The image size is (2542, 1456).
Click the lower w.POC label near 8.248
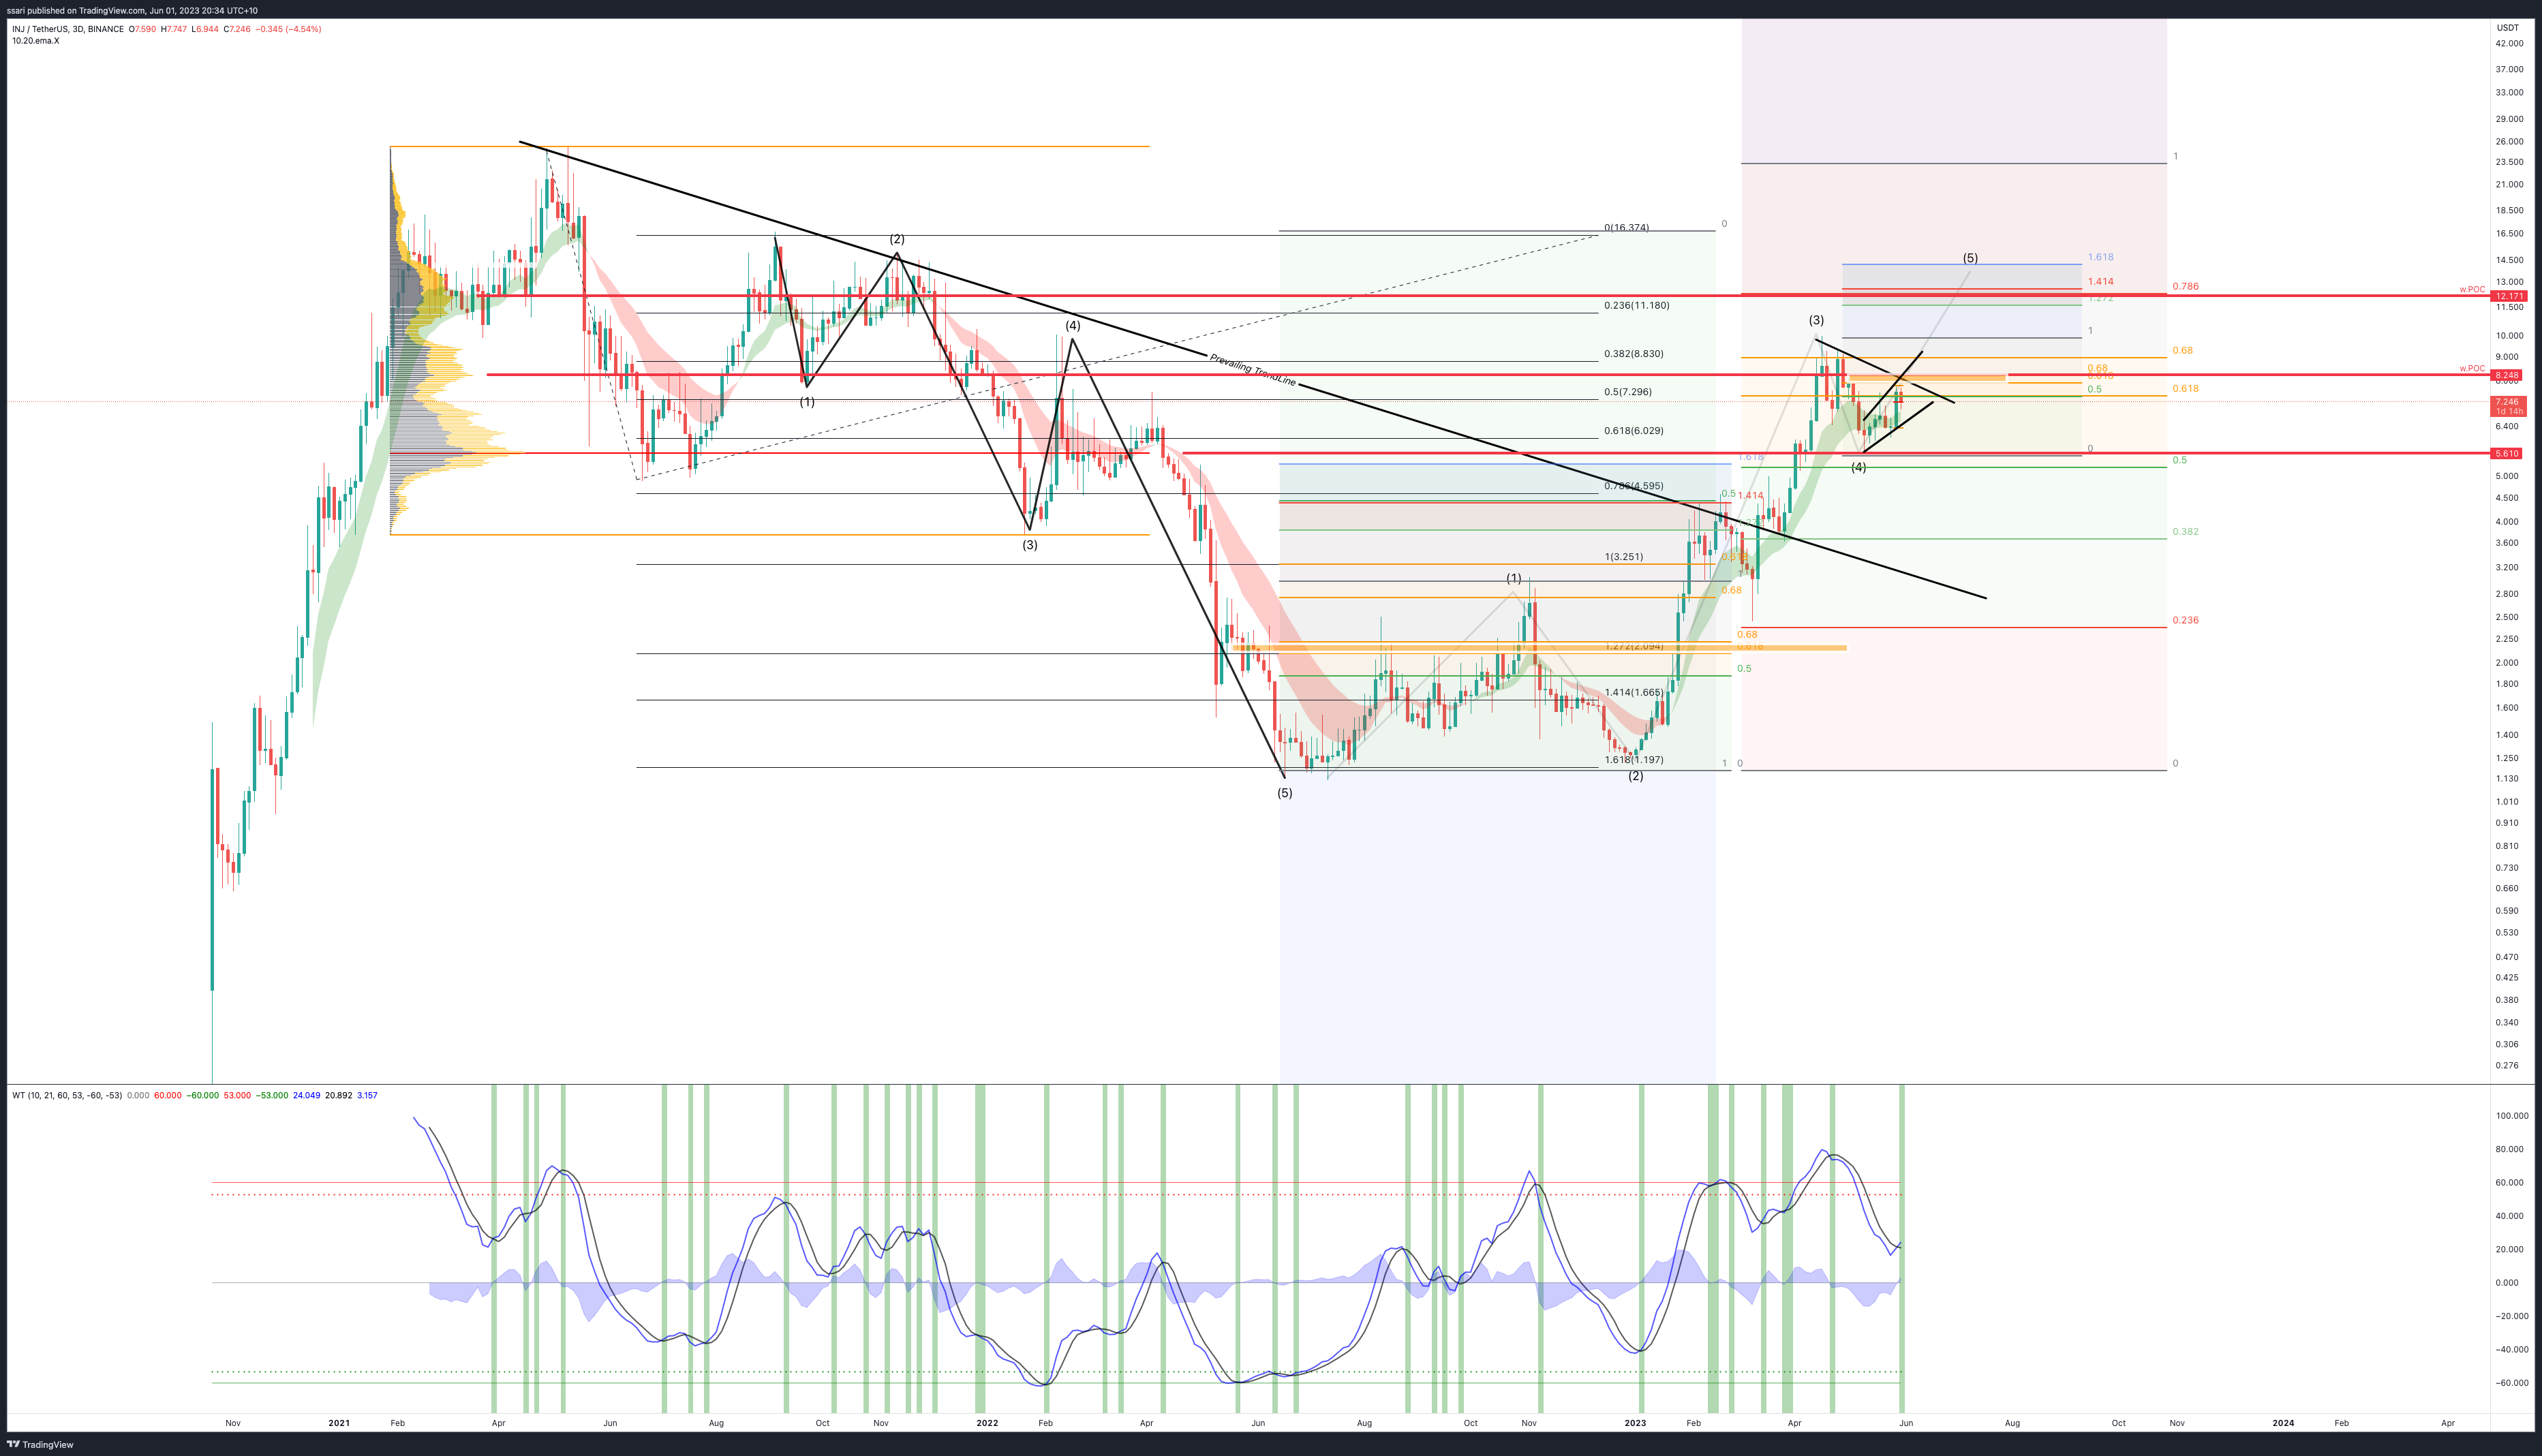(2472, 369)
